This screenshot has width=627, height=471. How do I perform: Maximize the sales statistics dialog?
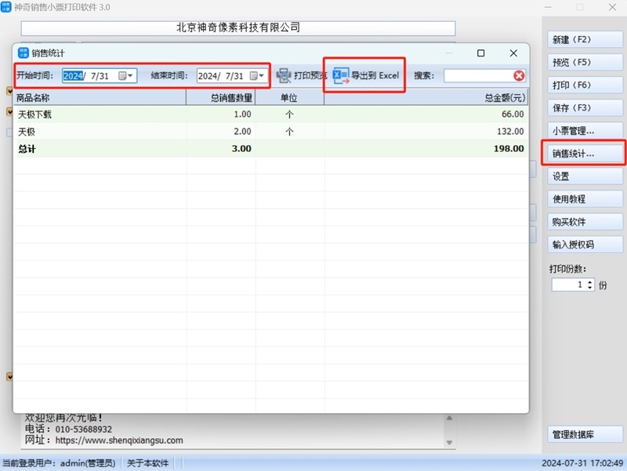[x=481, y=53]
